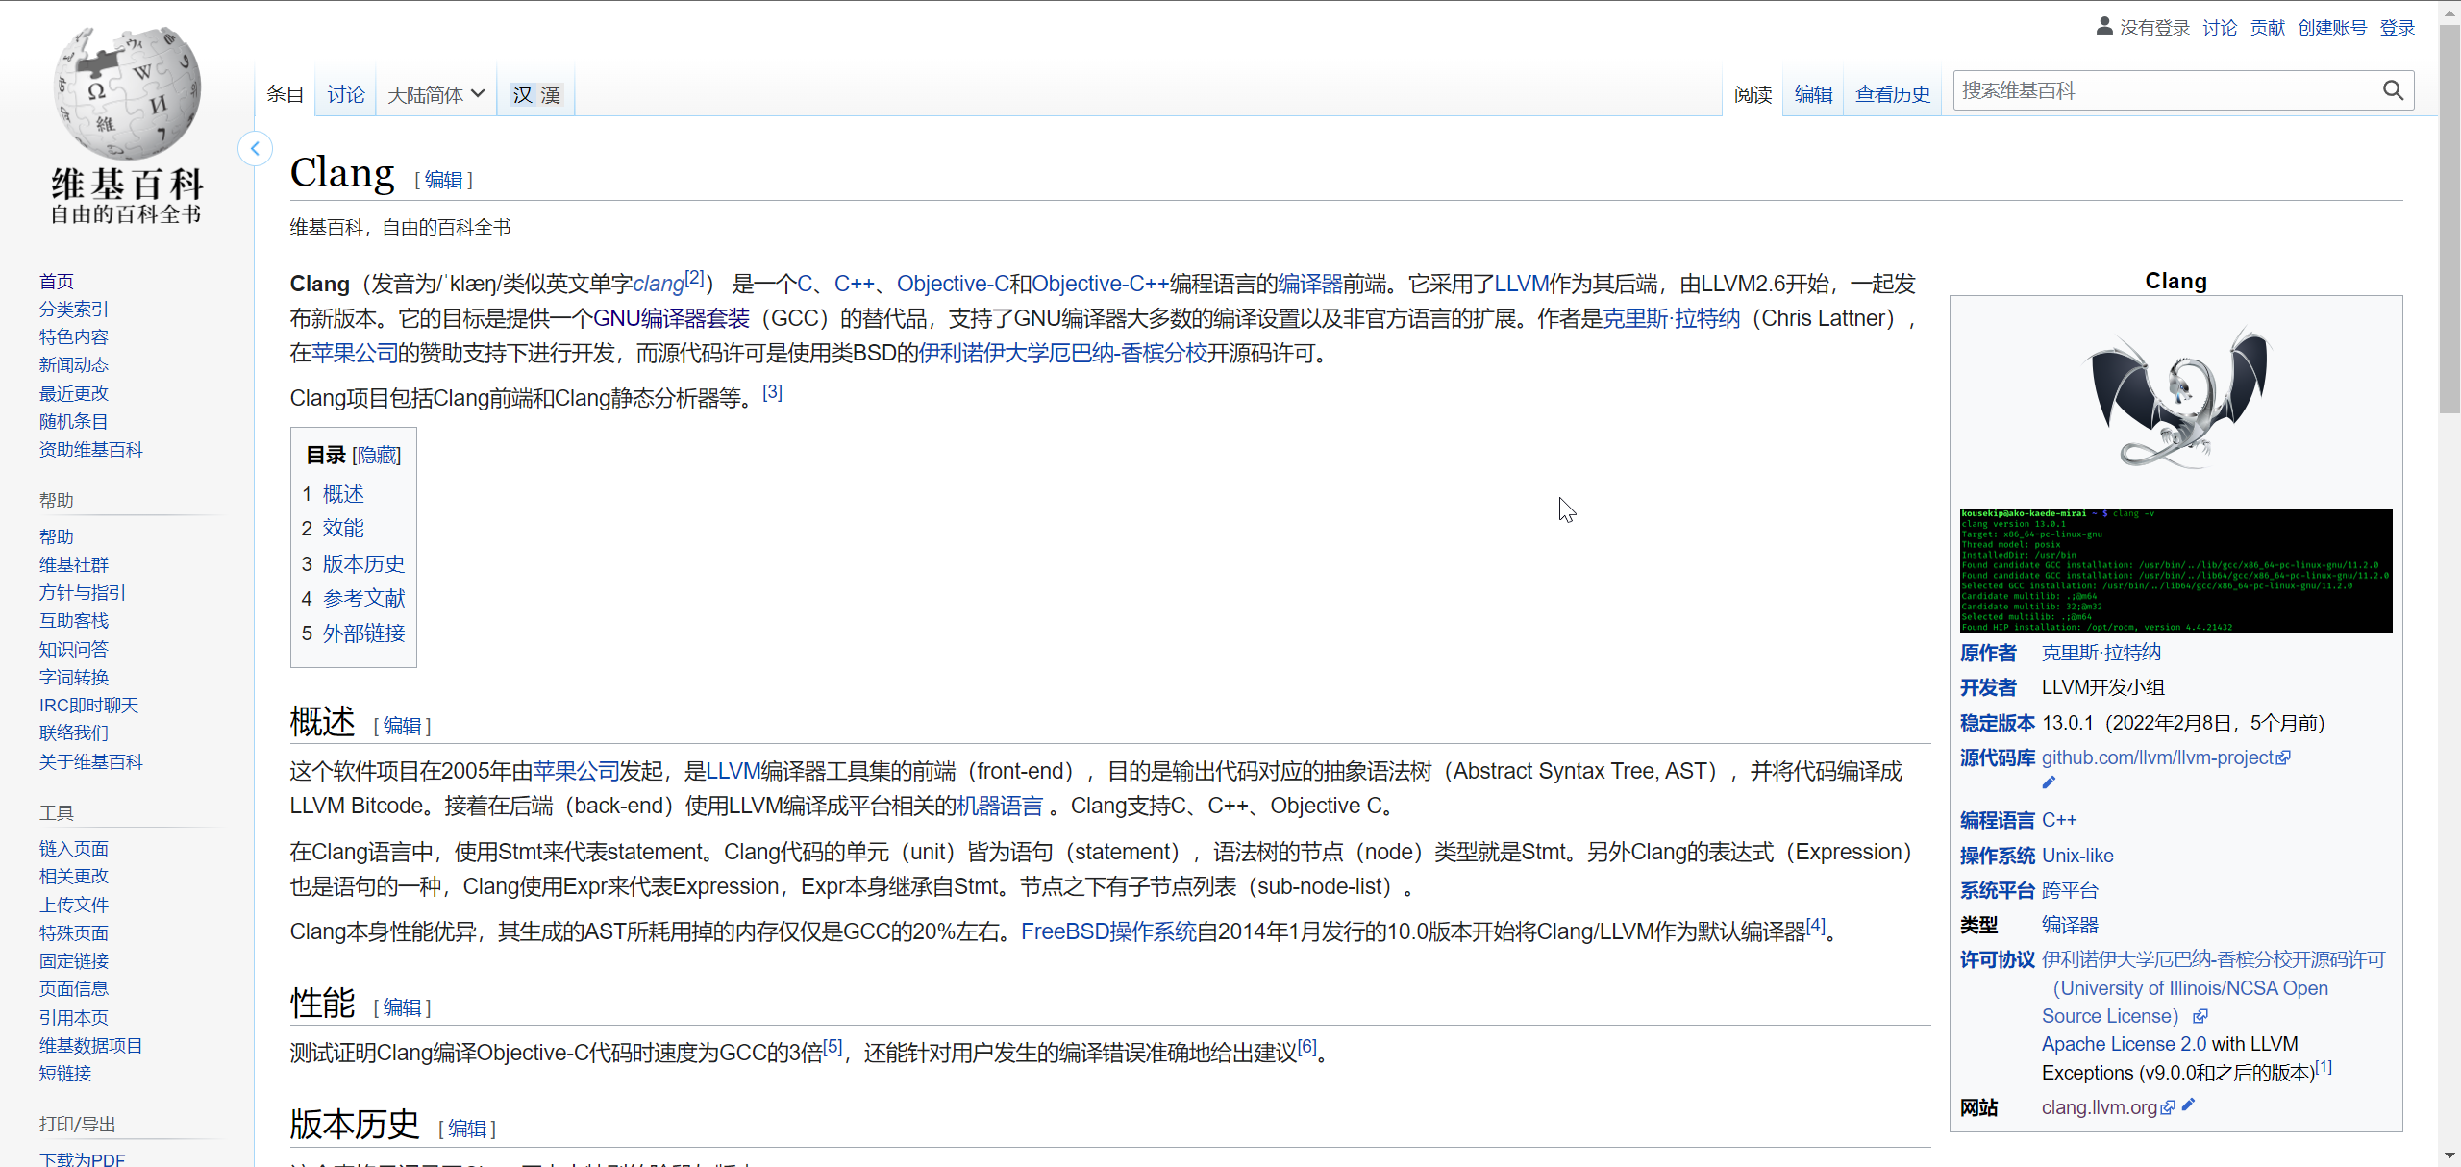
Task: Jump to 效能 in the contents
Action: pos(343,528)
